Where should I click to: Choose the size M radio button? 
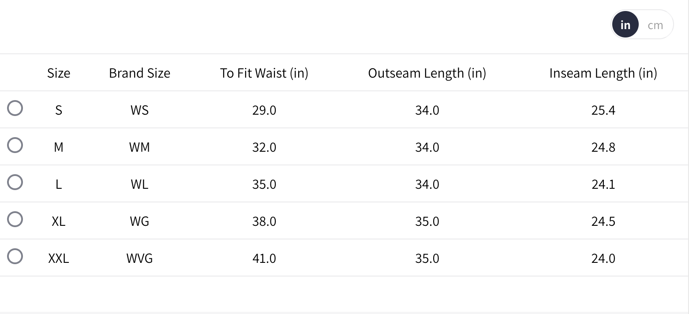click(x=15, y=145)
